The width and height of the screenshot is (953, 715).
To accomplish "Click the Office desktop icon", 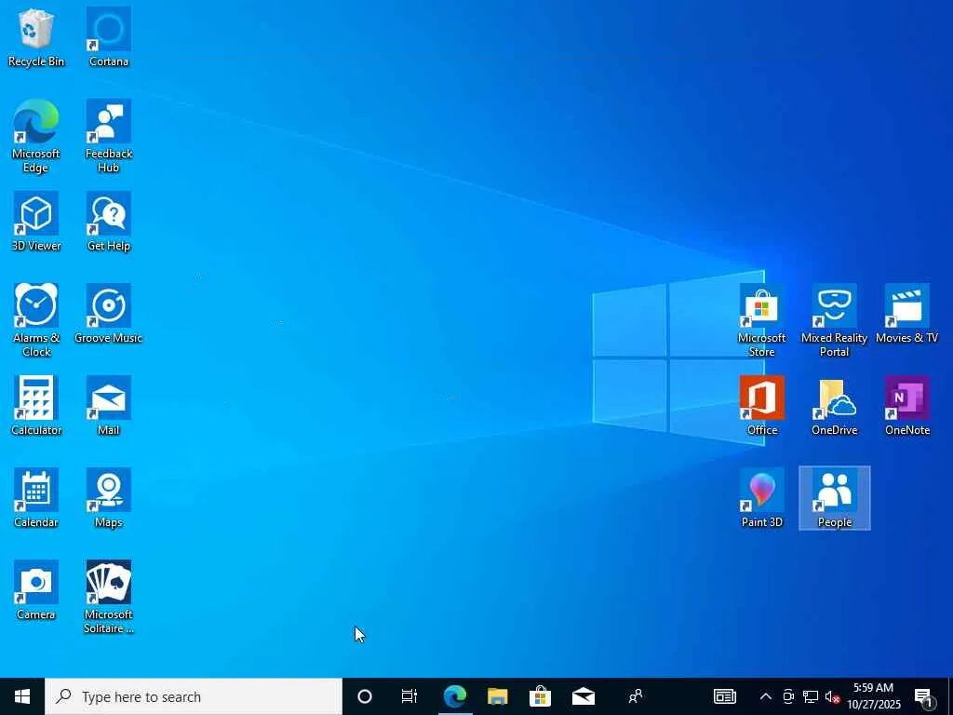I will point(761,406).
